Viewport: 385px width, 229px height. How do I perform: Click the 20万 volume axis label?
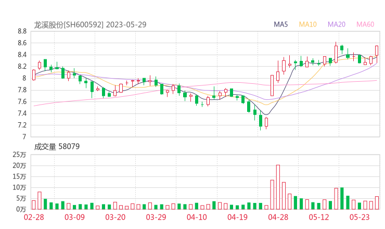[x=19, y=166]
